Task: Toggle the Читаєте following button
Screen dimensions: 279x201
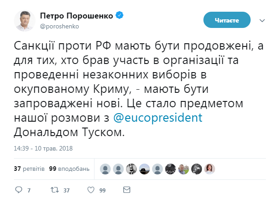Action: tap(226, 20)
